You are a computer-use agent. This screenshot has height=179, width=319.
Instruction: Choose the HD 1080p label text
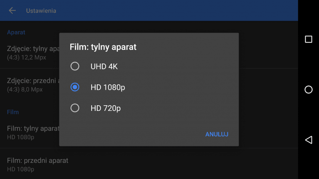(108, 87)
